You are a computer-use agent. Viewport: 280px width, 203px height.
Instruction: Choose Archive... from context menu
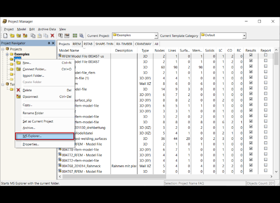point(45,128)
